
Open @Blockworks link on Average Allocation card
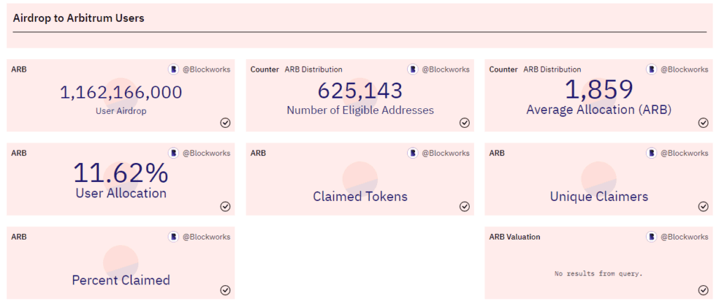(685, 70)
